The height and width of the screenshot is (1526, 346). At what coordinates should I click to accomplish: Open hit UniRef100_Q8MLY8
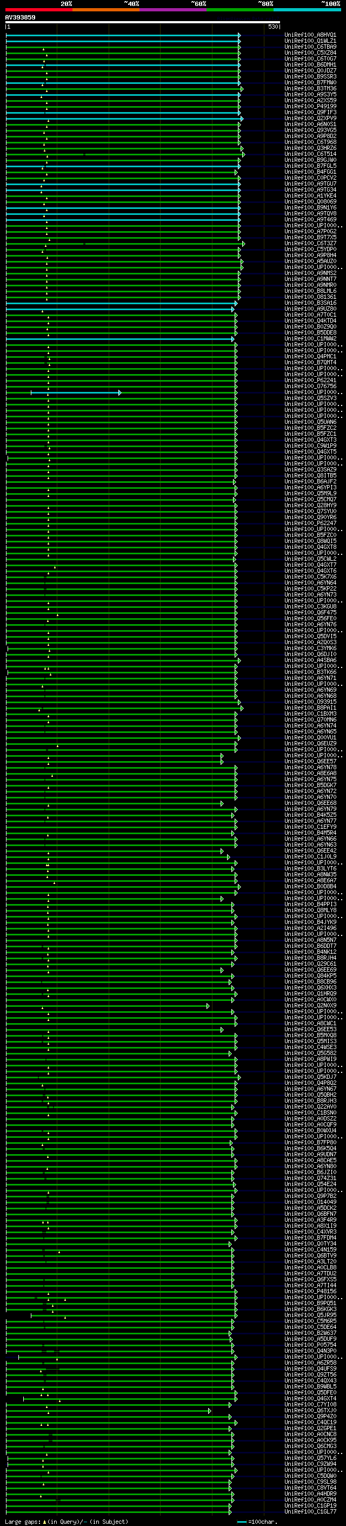tap(310, 911)
